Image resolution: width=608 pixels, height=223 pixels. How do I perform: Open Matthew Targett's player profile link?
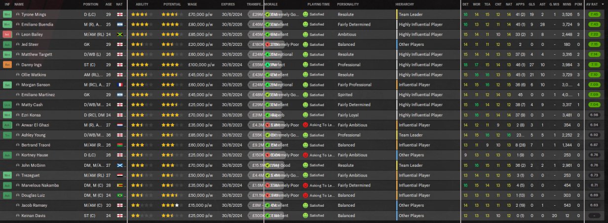coord(36,55)
